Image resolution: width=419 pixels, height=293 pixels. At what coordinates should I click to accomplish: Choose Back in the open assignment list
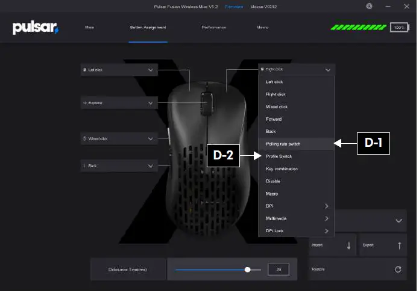pos(297,132)
